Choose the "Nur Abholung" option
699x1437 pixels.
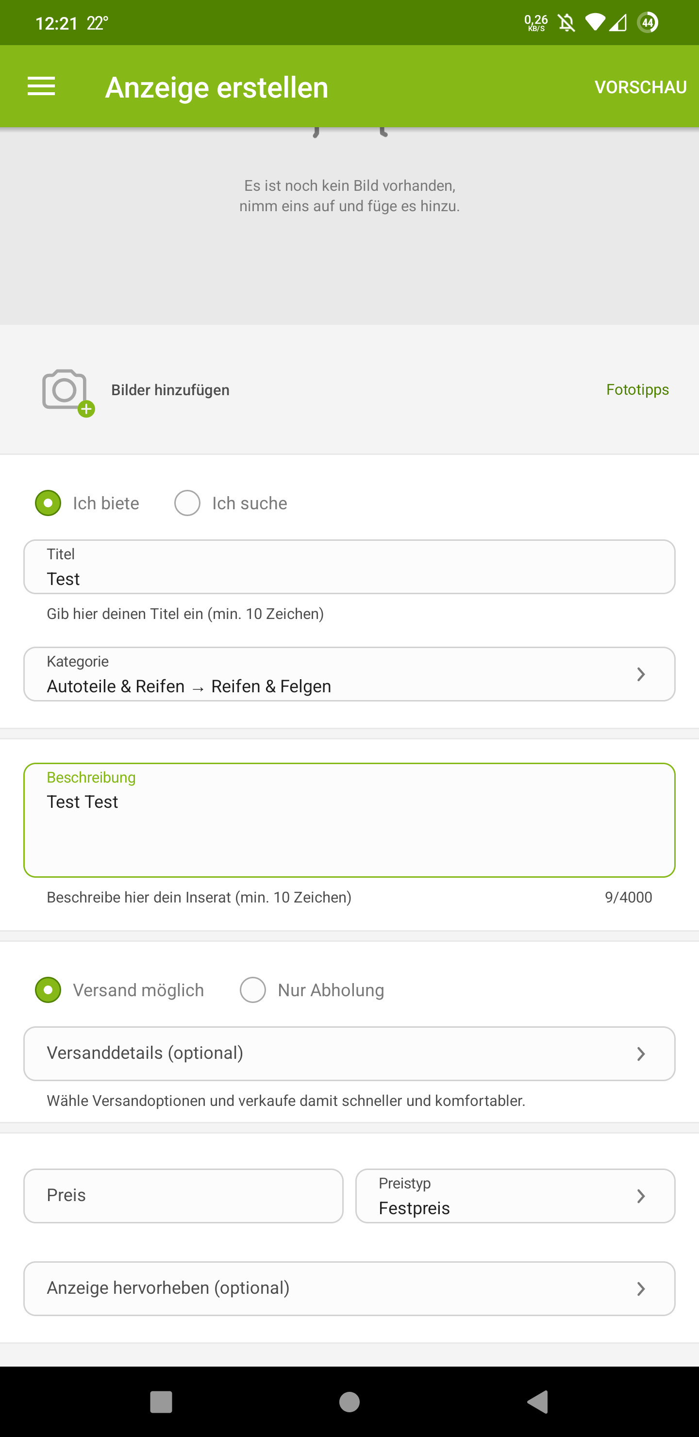coord(253,990)
